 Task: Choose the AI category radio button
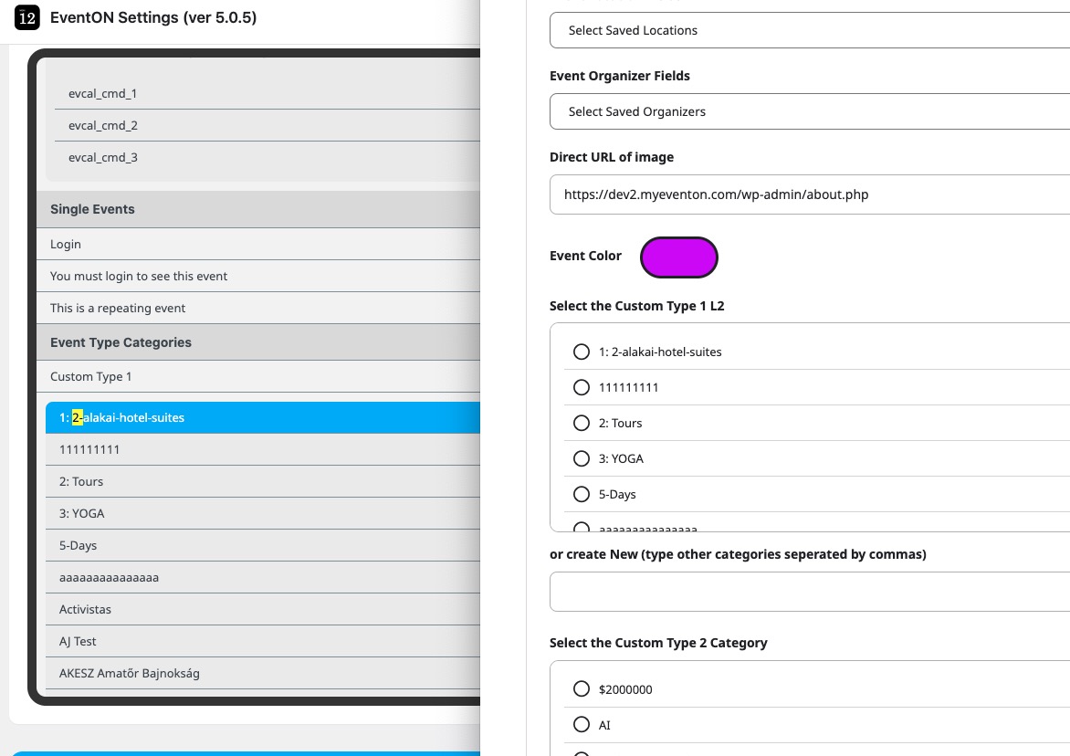coord(582,725)
